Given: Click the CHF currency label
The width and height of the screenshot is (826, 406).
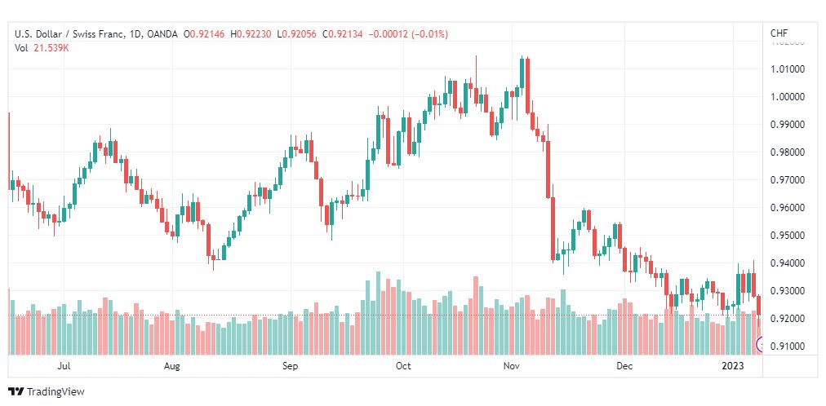Looking at the screenshot, I should click(x=779, y=33).
